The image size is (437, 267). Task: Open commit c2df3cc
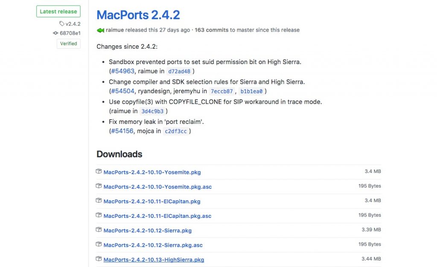coord(175,132)
